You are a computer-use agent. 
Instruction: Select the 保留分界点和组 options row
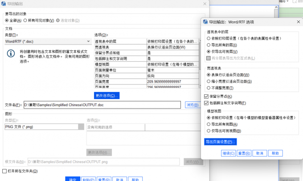click(x=147, y=53)
